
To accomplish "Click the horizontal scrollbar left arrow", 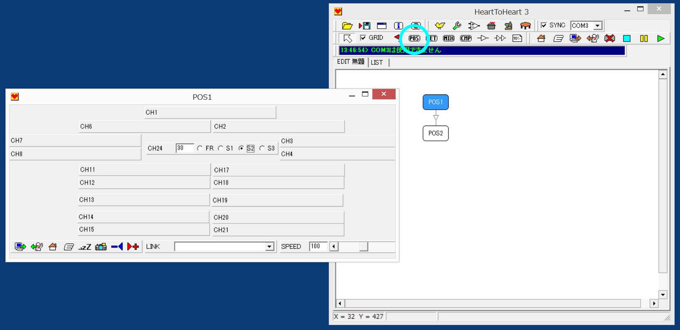I will pyautogui.click(x=340, y=303).
